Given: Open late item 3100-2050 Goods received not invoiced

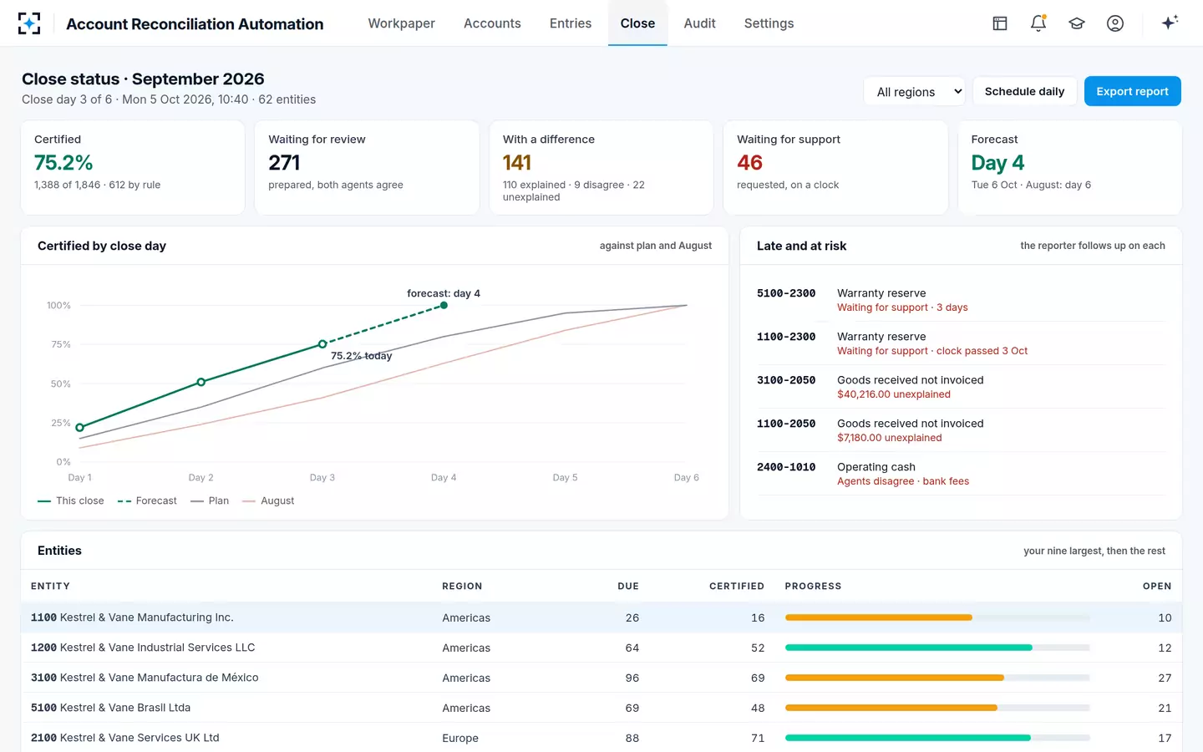Looking at the screenshot, I should point(961,387).
